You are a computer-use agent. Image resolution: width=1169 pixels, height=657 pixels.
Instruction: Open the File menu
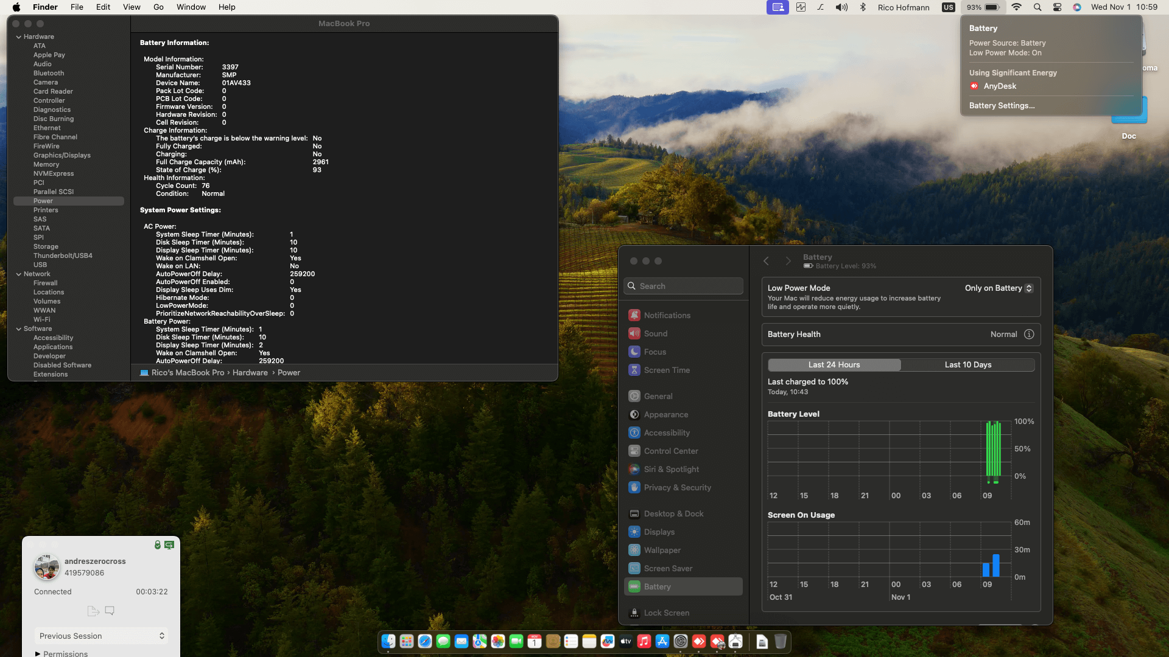point(77,7)
